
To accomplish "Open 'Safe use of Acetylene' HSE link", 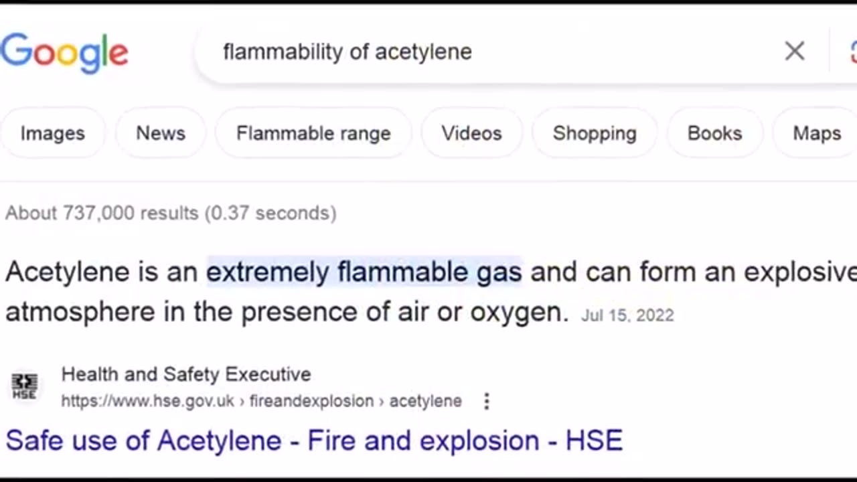I will 314,440.
